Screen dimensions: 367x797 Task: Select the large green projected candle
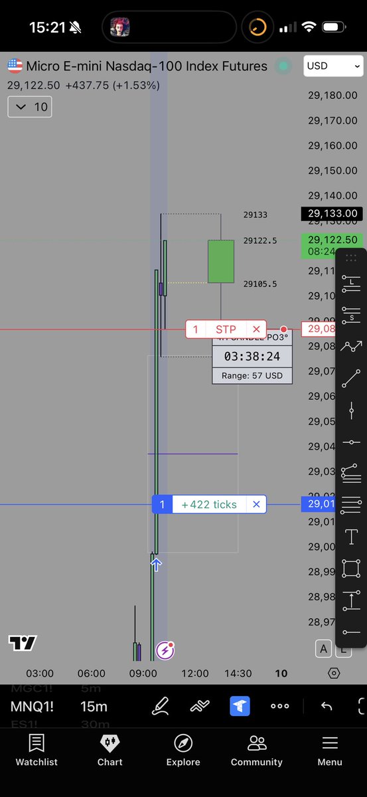(221, 262)
